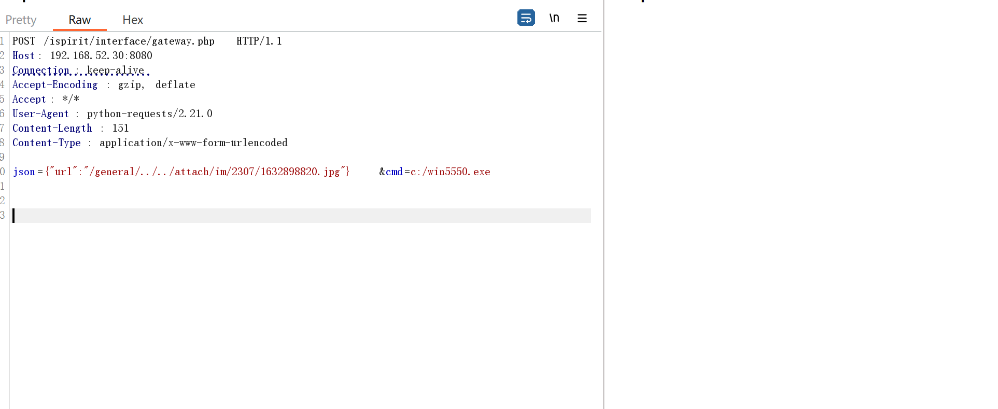Open the Hex tab
Viewport: 998px width, 409px height.
[x=133, y=20]
